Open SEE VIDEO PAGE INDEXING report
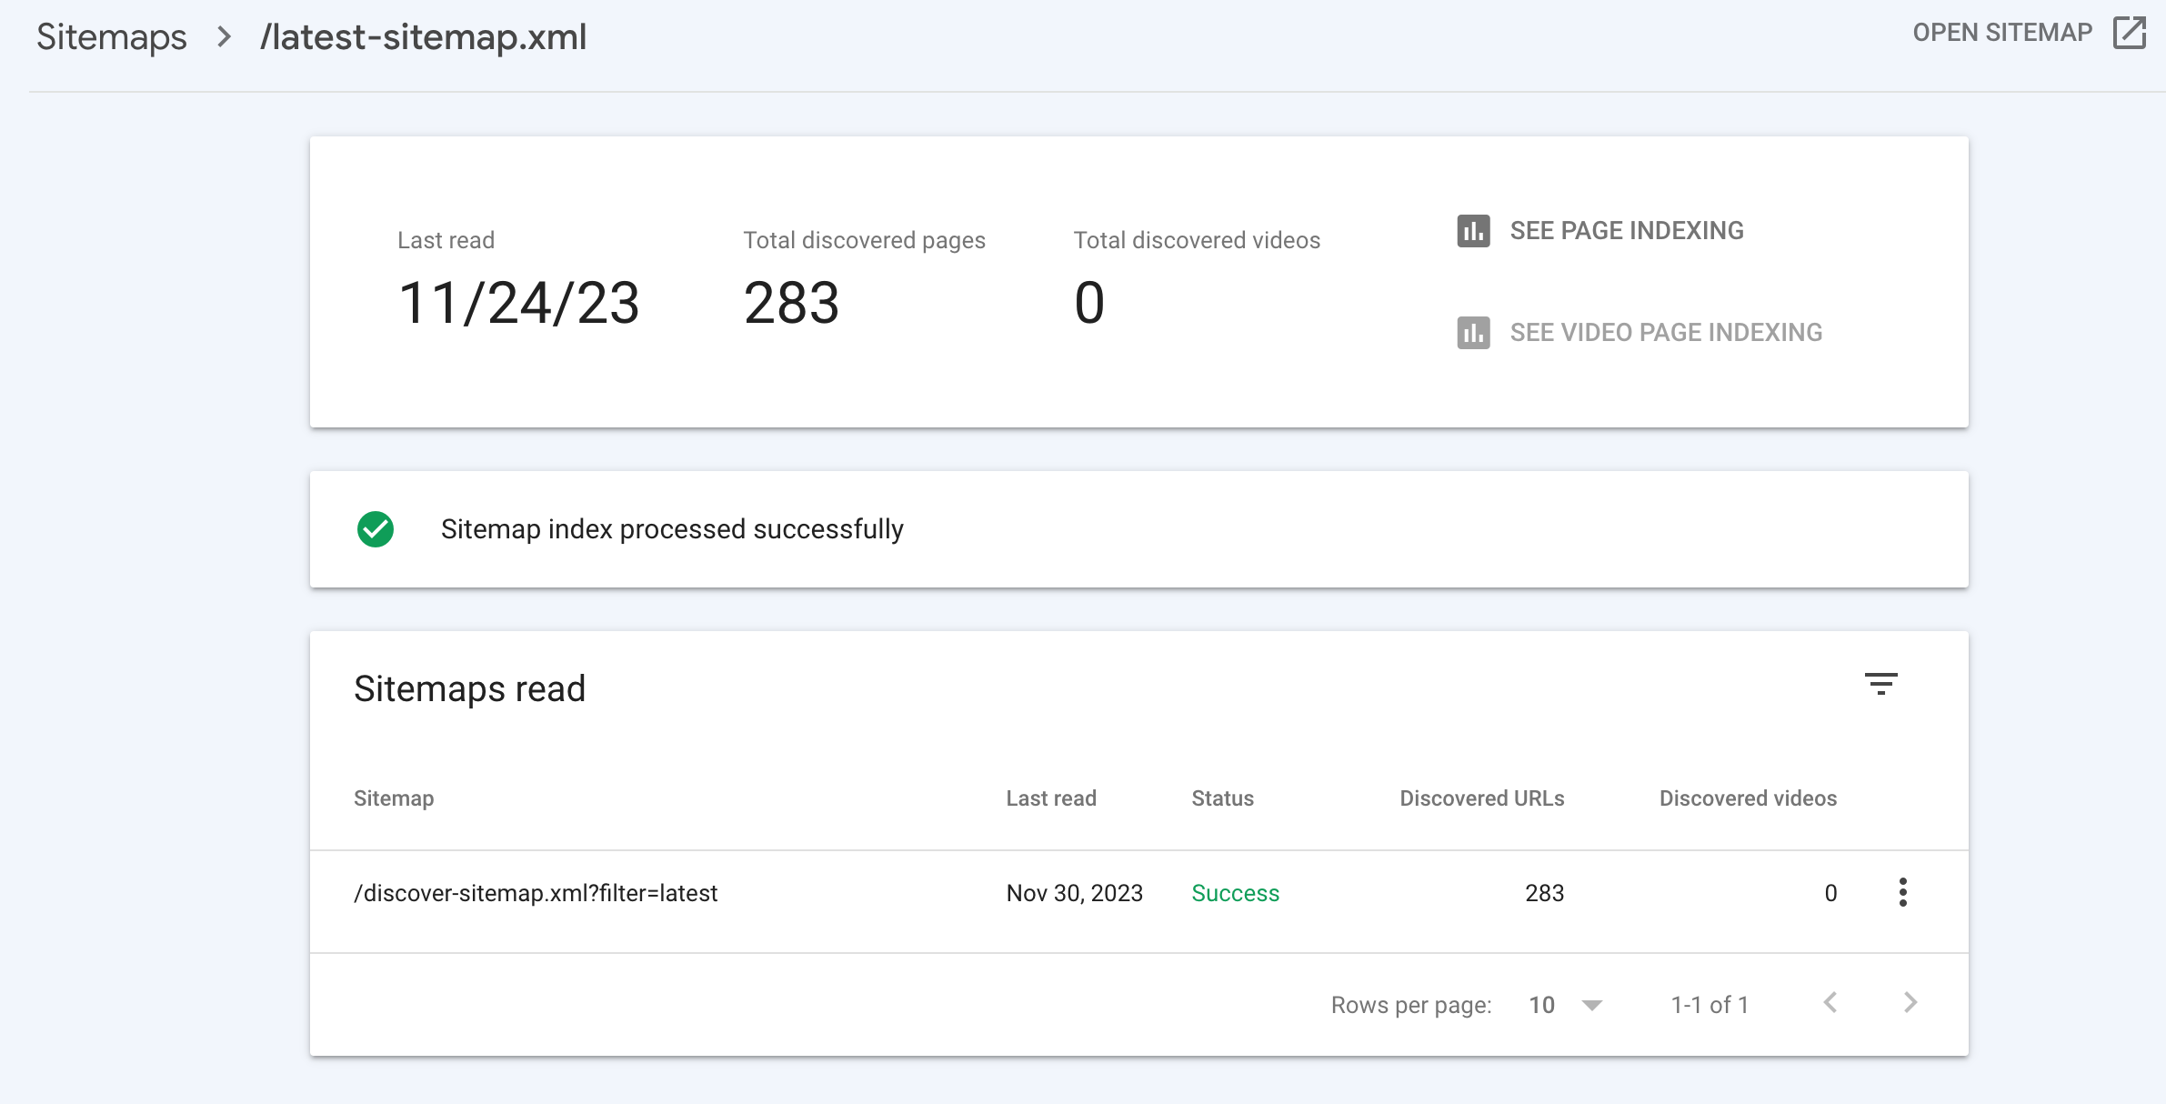The height and width of the screenshot is (1104, 2166). click(1666, 333)
